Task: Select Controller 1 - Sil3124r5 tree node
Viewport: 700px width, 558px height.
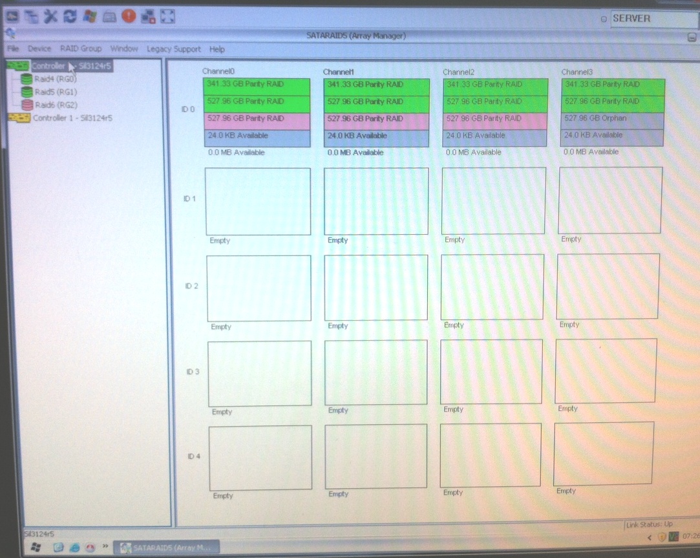Action: [72, 118]
